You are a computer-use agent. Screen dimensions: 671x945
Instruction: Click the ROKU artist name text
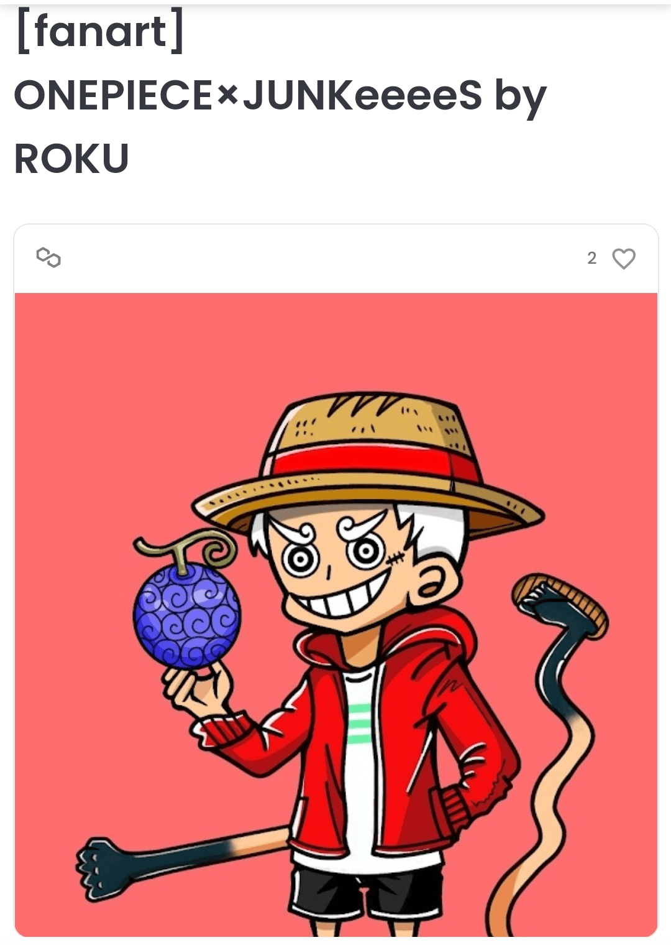pyautogui.click(x=71, y=159)
